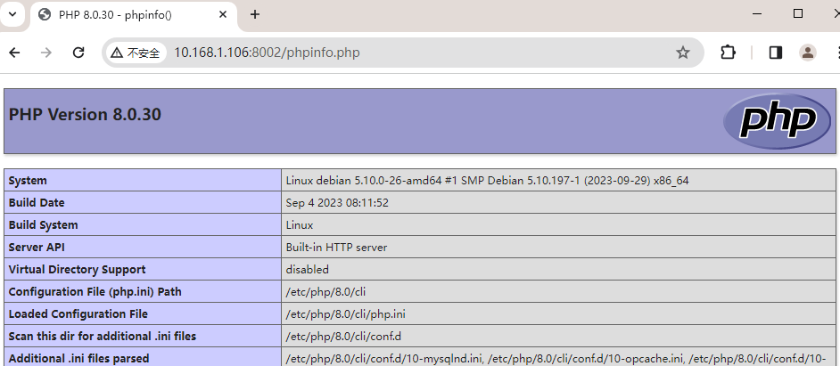Viewport: 840px width, 366px height.
Task: Click the PHP Version 8.0.30 heading
Action: pyautogui.click(x=86, y=115)
